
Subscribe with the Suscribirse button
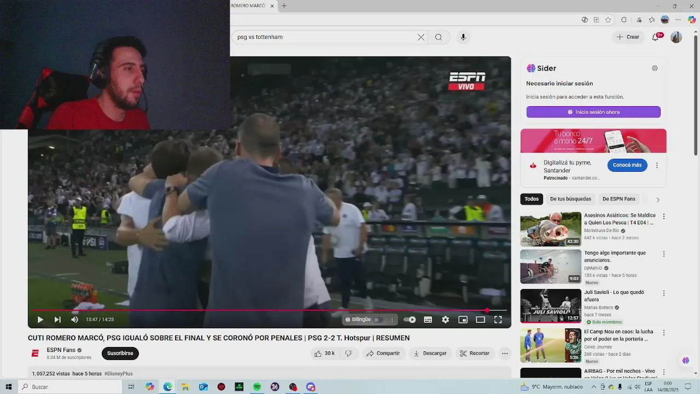tap(120, 354)
